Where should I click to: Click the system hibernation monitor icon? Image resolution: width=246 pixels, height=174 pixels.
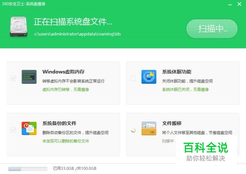click(149, 77)
